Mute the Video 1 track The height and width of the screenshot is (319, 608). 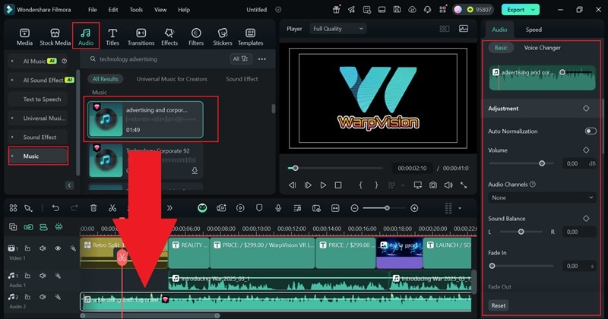43,248
